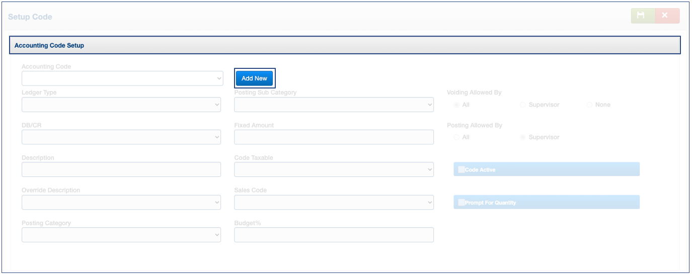Open the Override Description dropdown
Screen dimensions: 692x275
[121, 203]
